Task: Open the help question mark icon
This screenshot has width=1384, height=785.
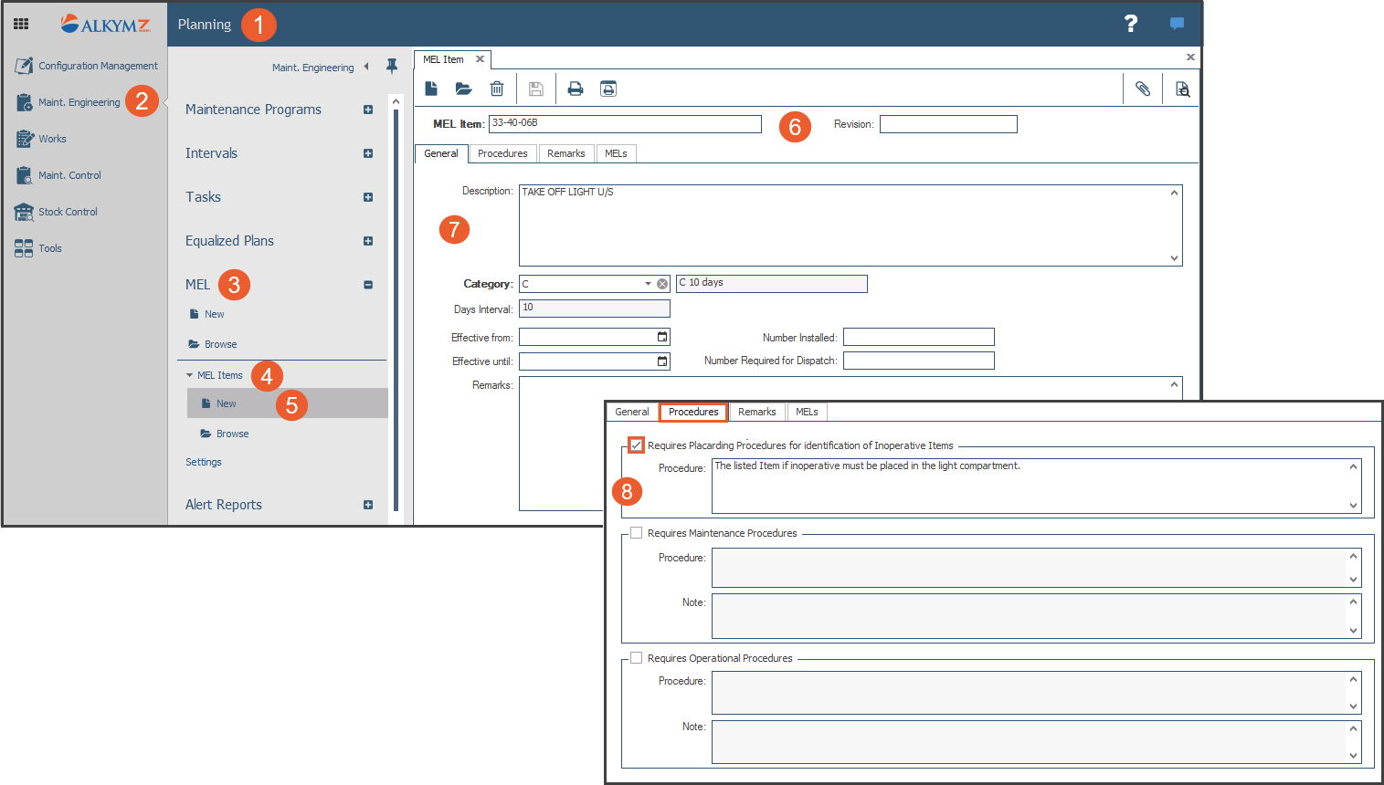Action: pos(1131,24)
